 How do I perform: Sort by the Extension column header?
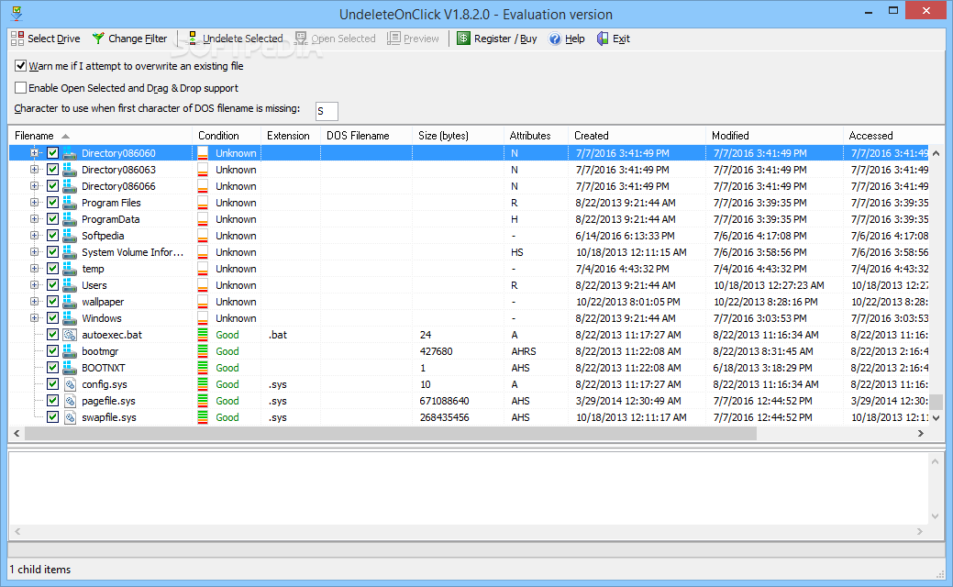pos(291,136)
